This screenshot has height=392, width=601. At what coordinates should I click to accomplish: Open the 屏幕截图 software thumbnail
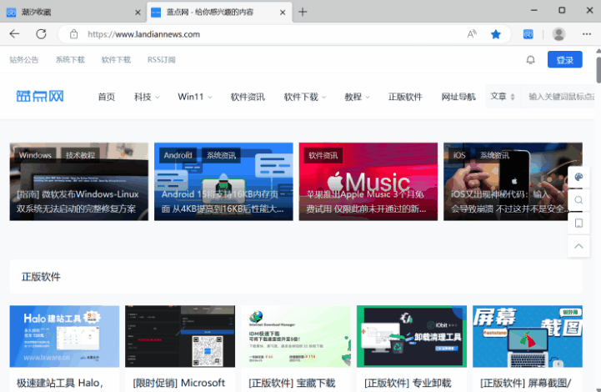point(528,336)
